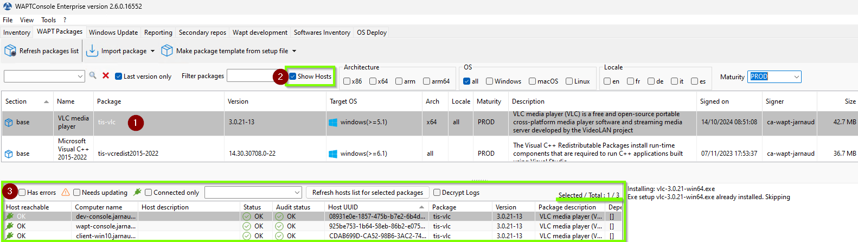858x242 pixels.
Task: Click the Status OK icon of client-win10 host
Action: (247, 236)
